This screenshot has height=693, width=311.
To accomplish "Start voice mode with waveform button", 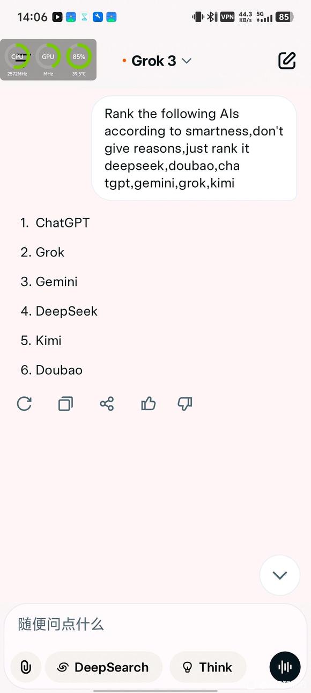I will 285,667.
